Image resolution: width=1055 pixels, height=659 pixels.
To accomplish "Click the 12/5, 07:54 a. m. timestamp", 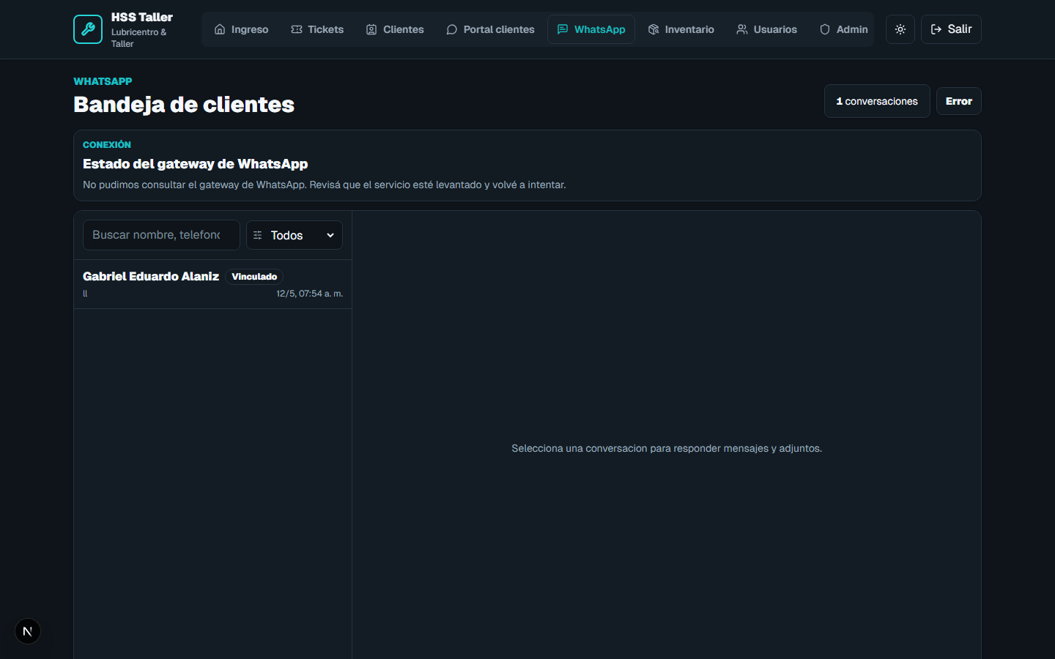I will [309, 294].
